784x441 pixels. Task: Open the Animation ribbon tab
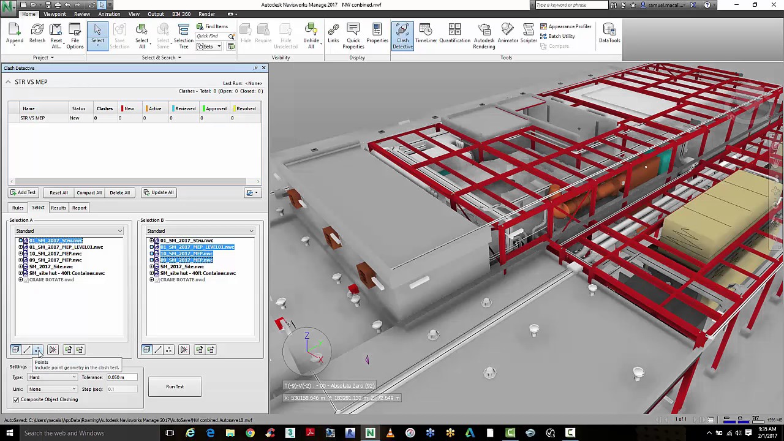pyautogui.click(x=109, y=14)
